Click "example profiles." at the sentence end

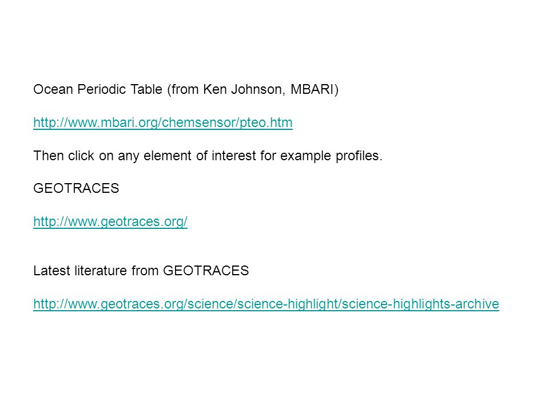click(331, 156)
